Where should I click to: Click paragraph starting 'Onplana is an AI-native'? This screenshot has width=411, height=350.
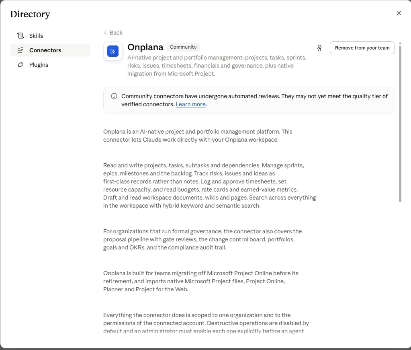(198, 136)
